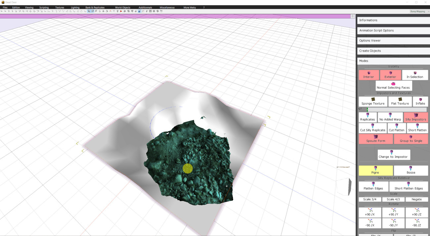This screenshot has height=236, width=430.
Task: Rotate -90 around X axis
Action: point(370,223)
